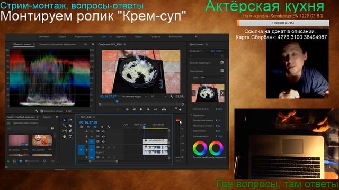This screenshot has height=190, width=339.
Task: Select the Hand tool
Action: pos(65,136)
